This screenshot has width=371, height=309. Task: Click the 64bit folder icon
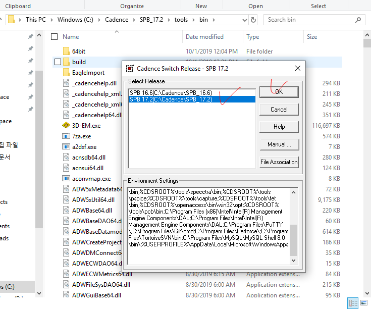coord(66,51)
